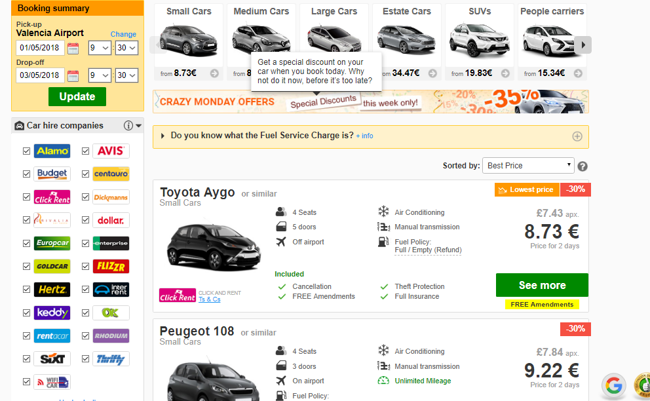Click the Full / Empty (Refund) fuel policy text
The width and height of the screenshot is (650, 401).
(x=428, y=250)
